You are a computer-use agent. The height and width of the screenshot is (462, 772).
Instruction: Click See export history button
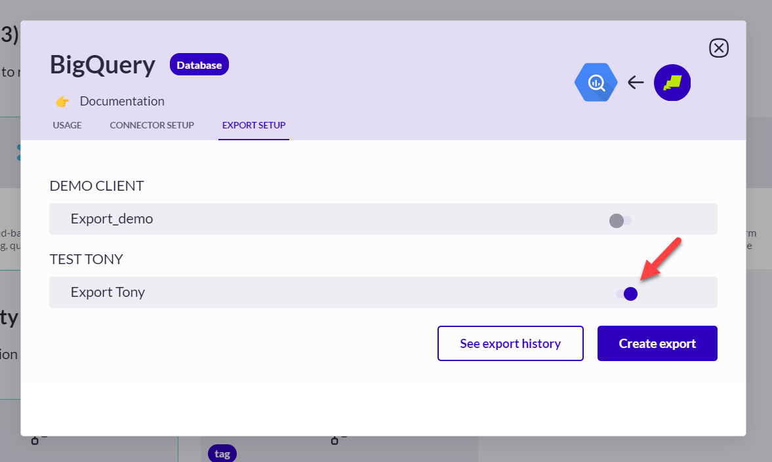[510, 343]
